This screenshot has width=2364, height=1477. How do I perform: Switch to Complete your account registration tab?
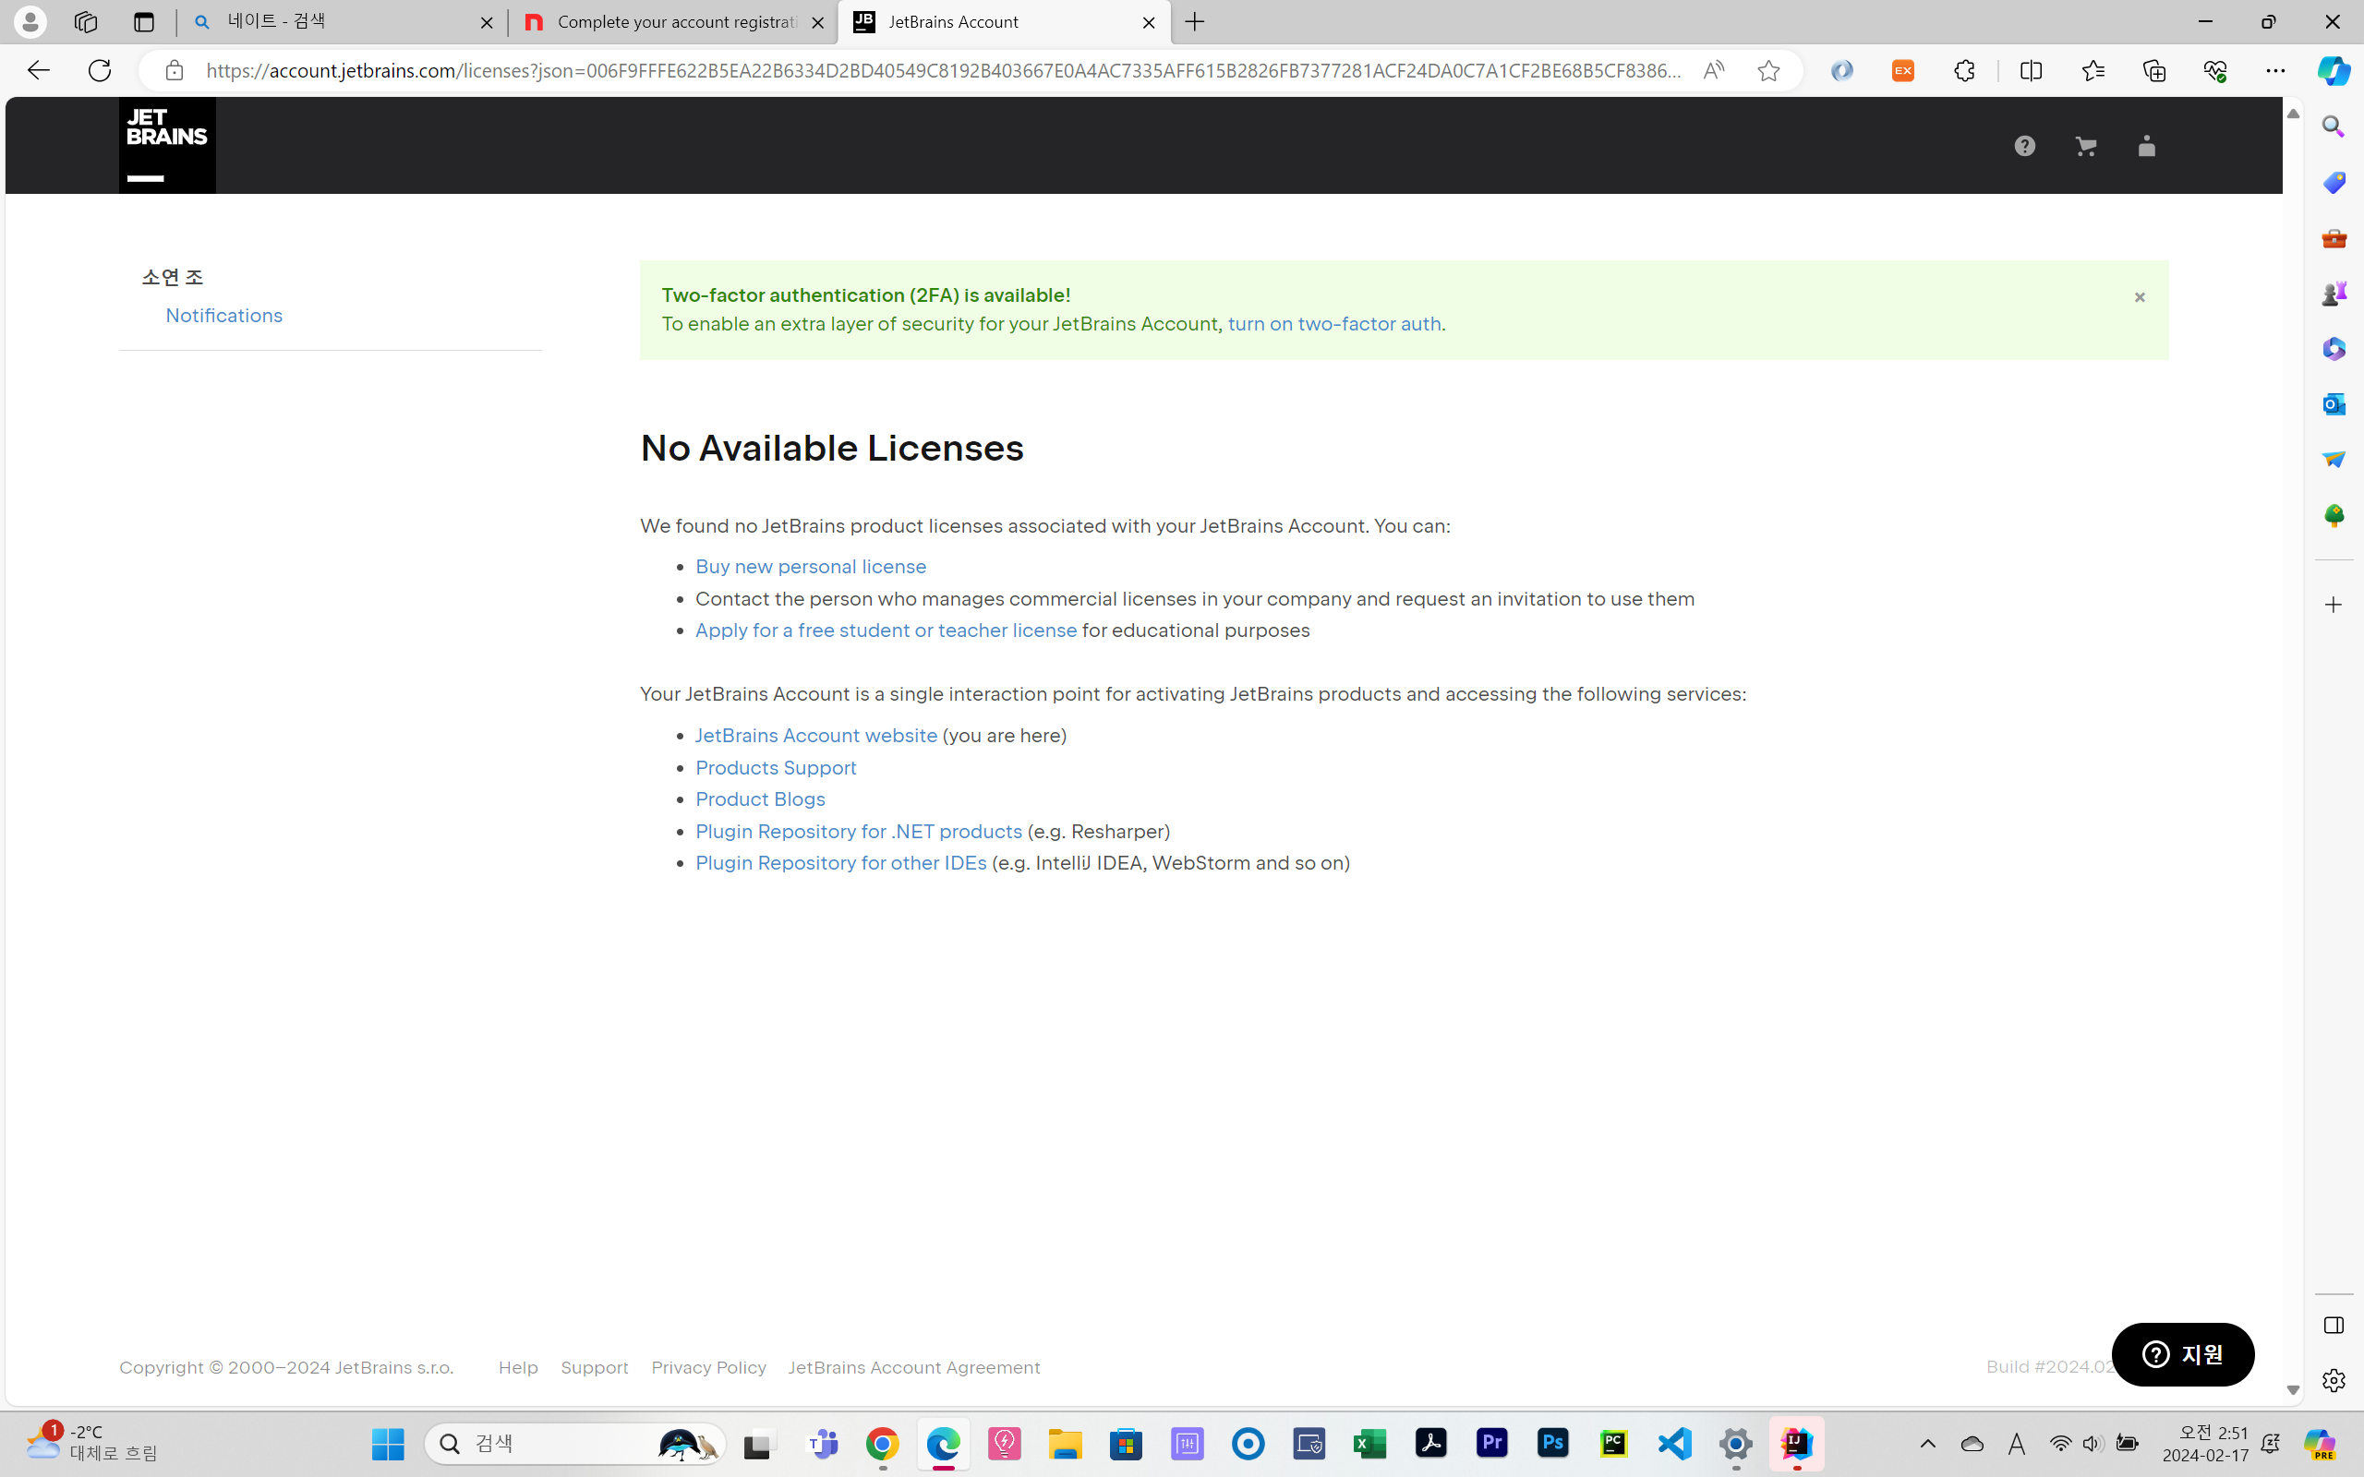point(672,21)
